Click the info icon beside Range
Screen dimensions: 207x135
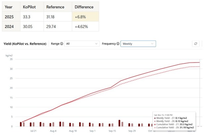62,44
